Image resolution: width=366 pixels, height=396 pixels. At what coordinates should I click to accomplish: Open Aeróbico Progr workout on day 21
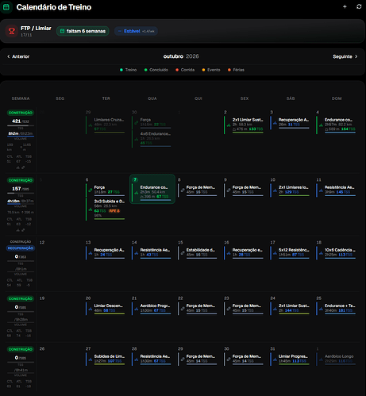(x=152, y=309)
